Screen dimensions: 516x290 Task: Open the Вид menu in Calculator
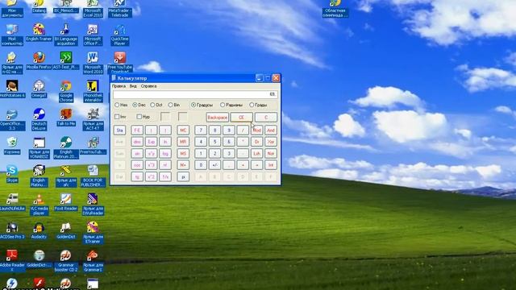133,86
